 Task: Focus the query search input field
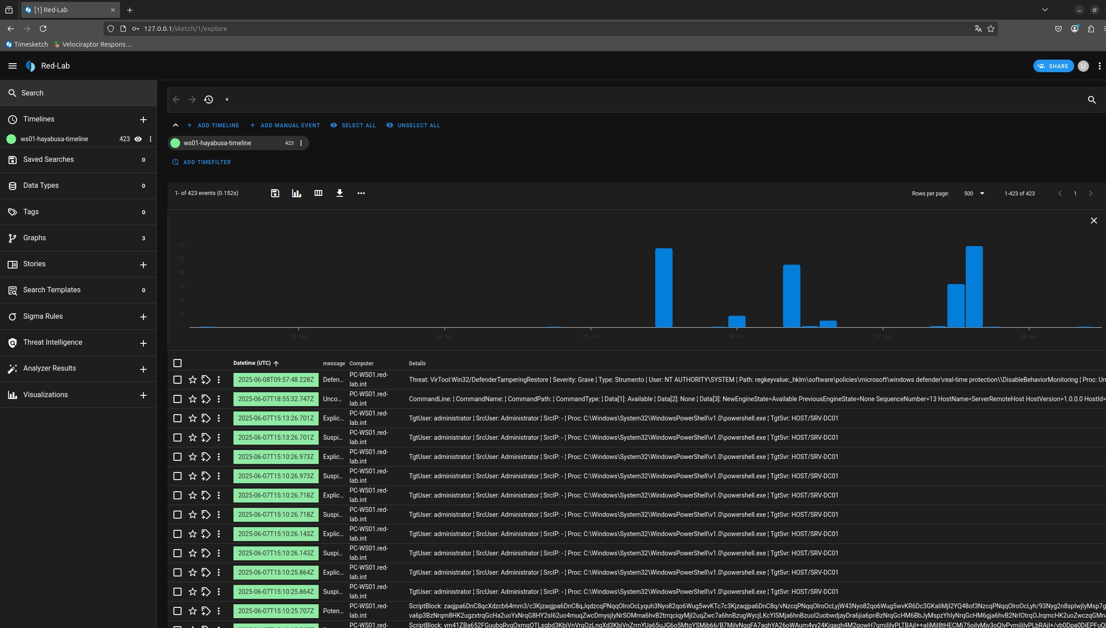point(650,100)
